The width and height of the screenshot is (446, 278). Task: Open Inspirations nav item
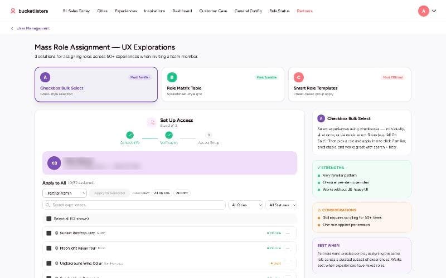pos(154,11)
